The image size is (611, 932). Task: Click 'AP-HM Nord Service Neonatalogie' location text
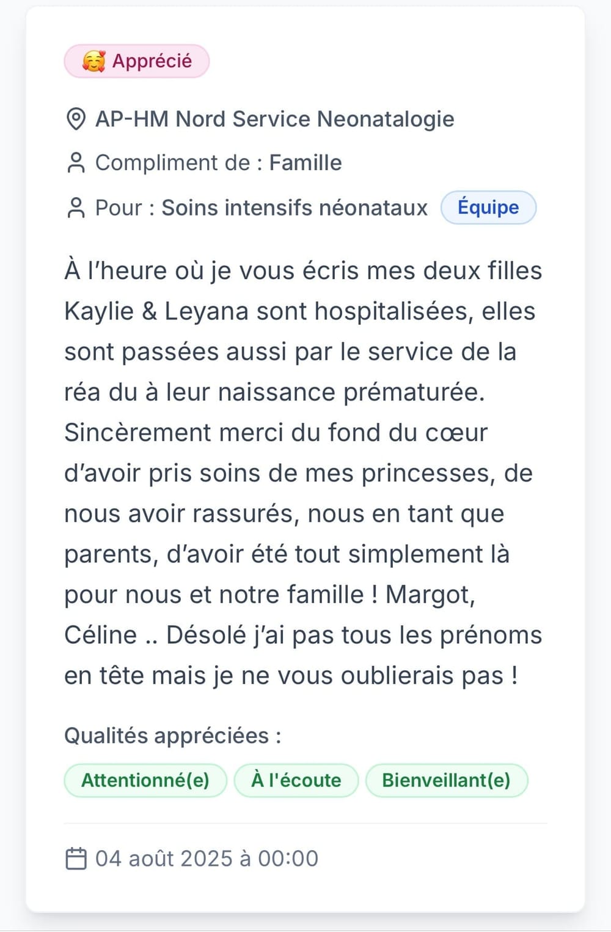(274, 119)
